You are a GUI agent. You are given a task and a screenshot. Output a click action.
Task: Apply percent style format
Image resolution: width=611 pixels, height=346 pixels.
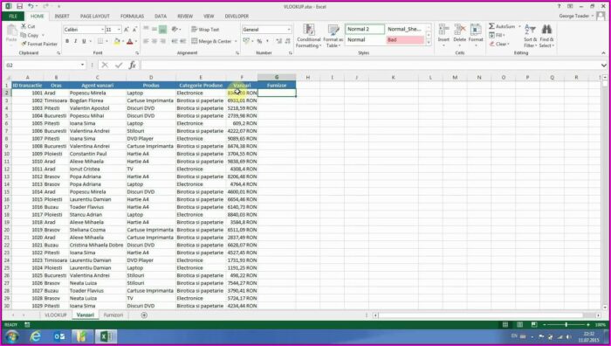[x=259, y=41]
